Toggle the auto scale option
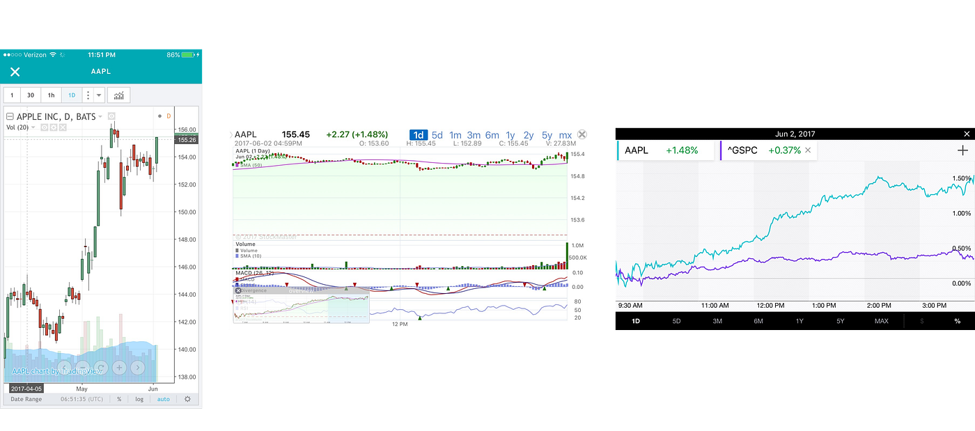The width and height of the screenshot is (975, 431). point(163,399)
